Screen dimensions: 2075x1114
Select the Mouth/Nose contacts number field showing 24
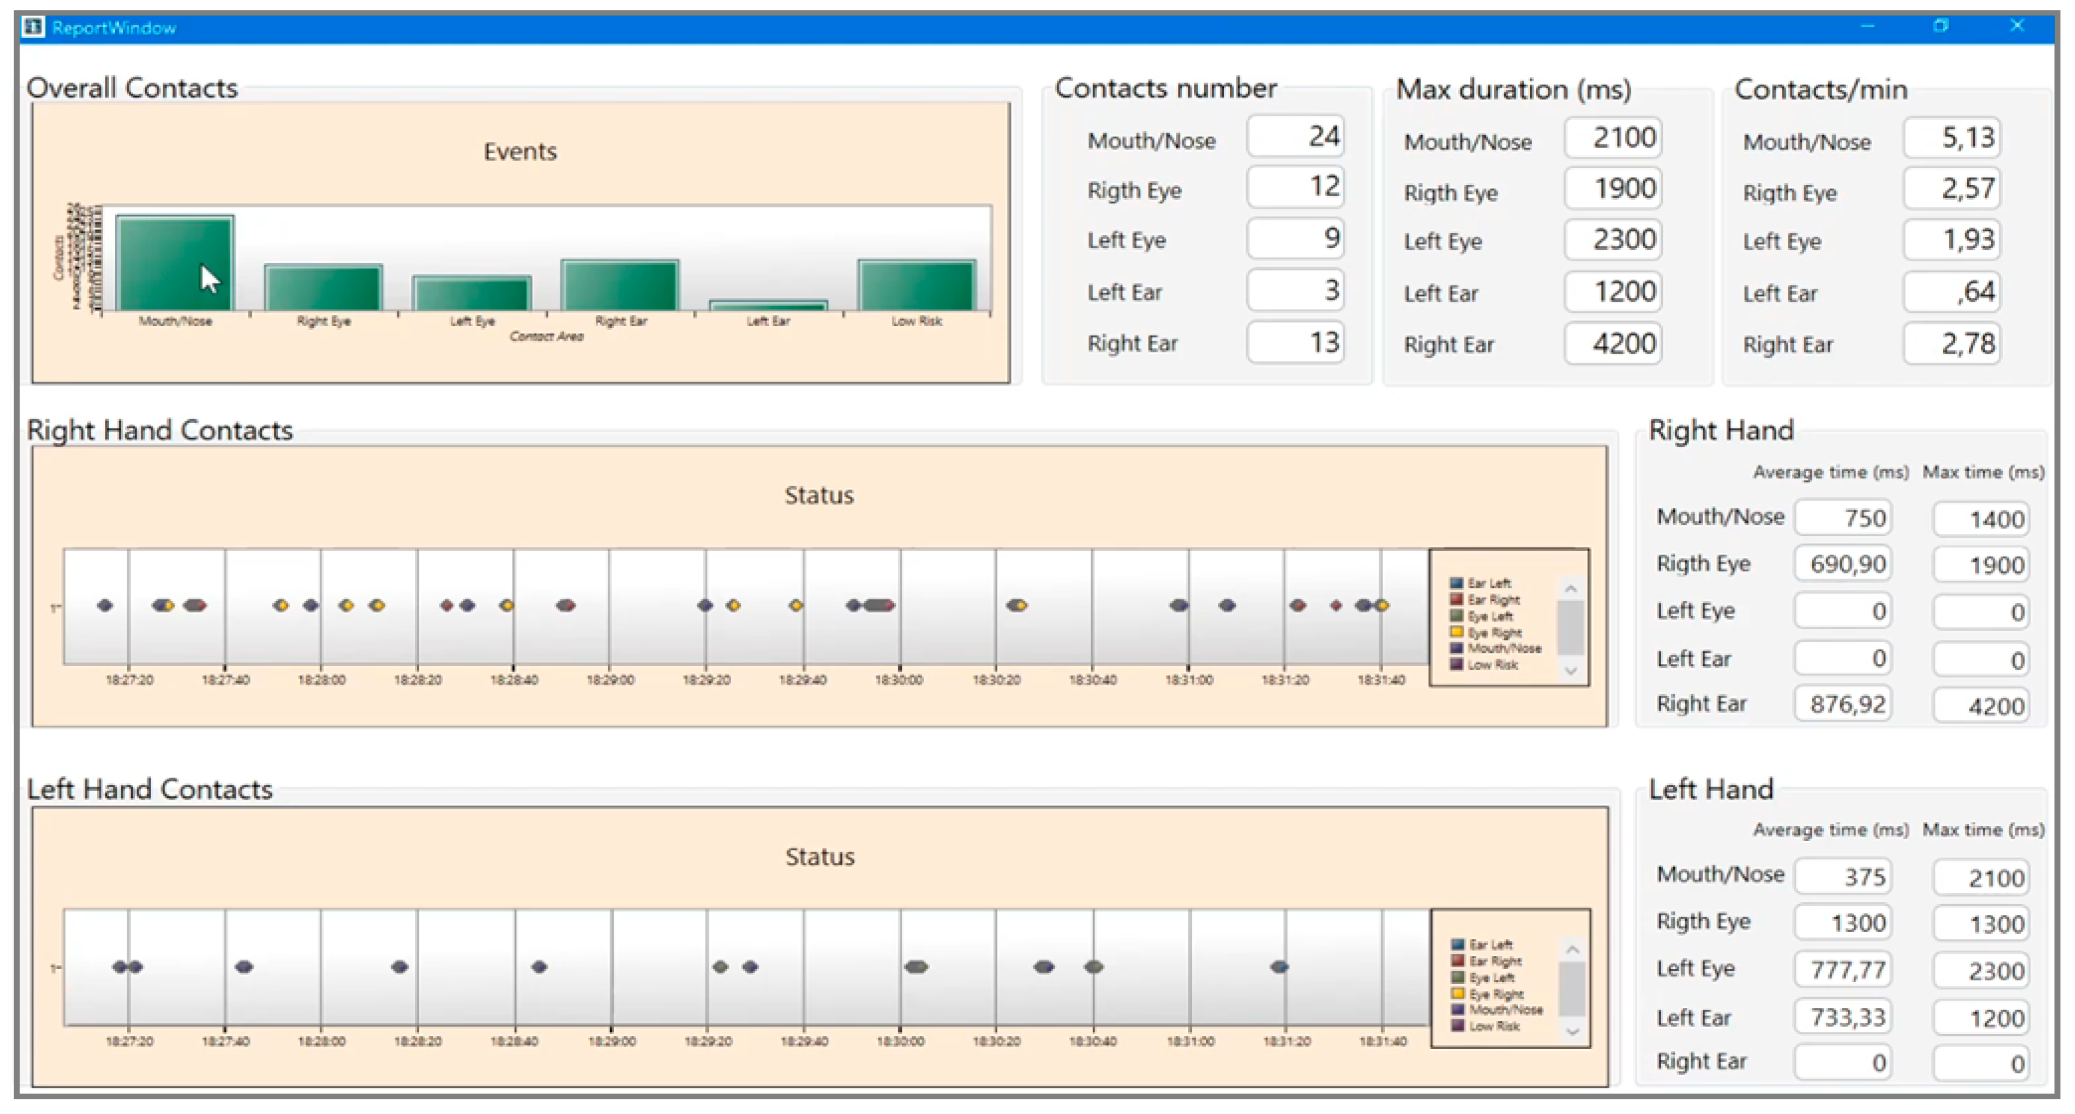(x=1295, y=137)
